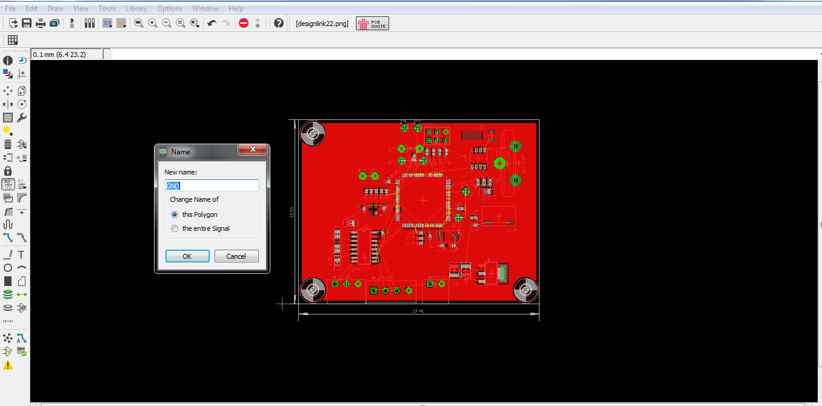Select the Via tool
822x406 pixels.
(8, 295)
